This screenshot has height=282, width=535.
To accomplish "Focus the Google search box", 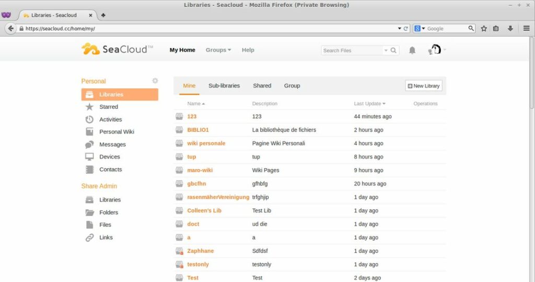I will (445, 29).
